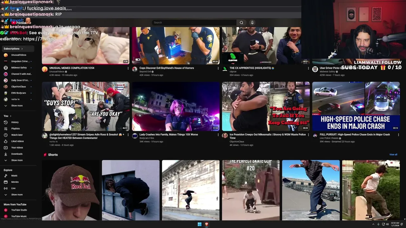Open Movies under Explore
Viewport: 406px width, 228px height.
pos(15,182)
